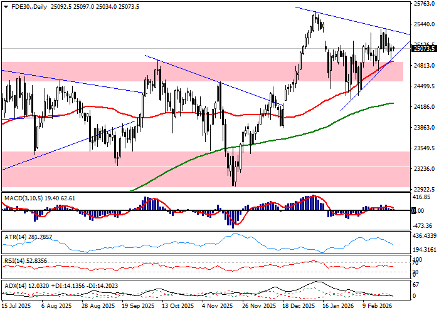The image size is (439, 313).
Task: Click the 24186.0 price axis label
Action: 424,107
